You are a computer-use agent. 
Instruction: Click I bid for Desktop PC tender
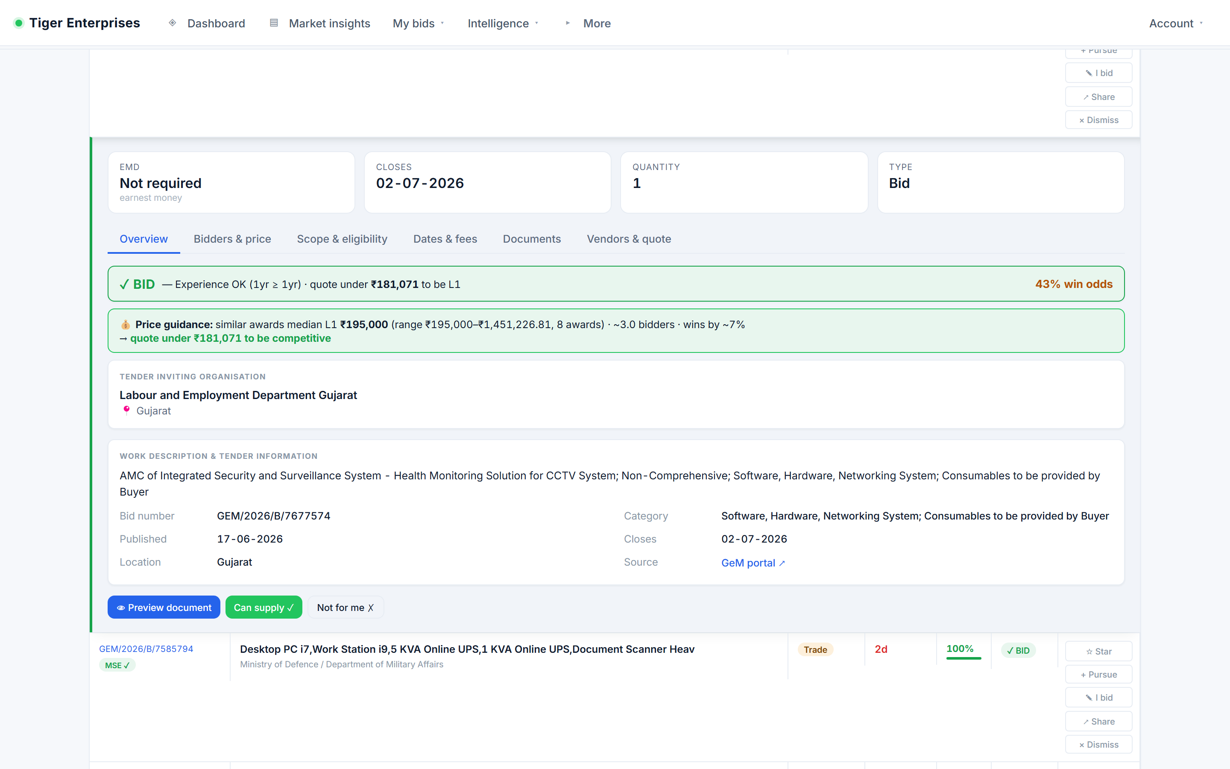1098,698
